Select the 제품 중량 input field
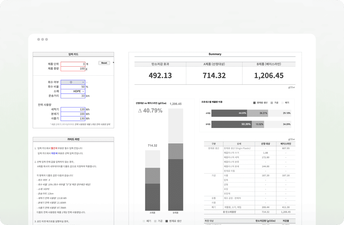The height and width of the screenshot is (225, 344). point(73,69)
